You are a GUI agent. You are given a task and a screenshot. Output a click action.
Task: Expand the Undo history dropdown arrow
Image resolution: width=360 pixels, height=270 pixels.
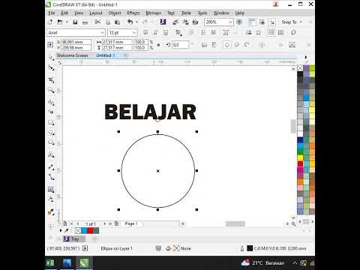[x=136, y=22]
